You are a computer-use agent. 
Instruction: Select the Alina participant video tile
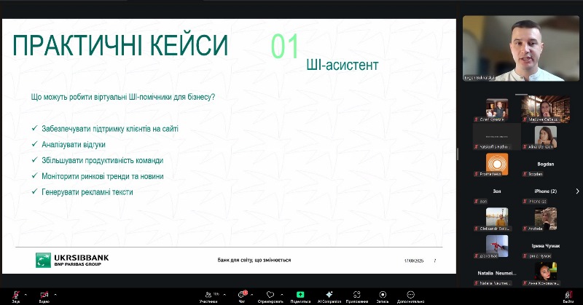545,137
